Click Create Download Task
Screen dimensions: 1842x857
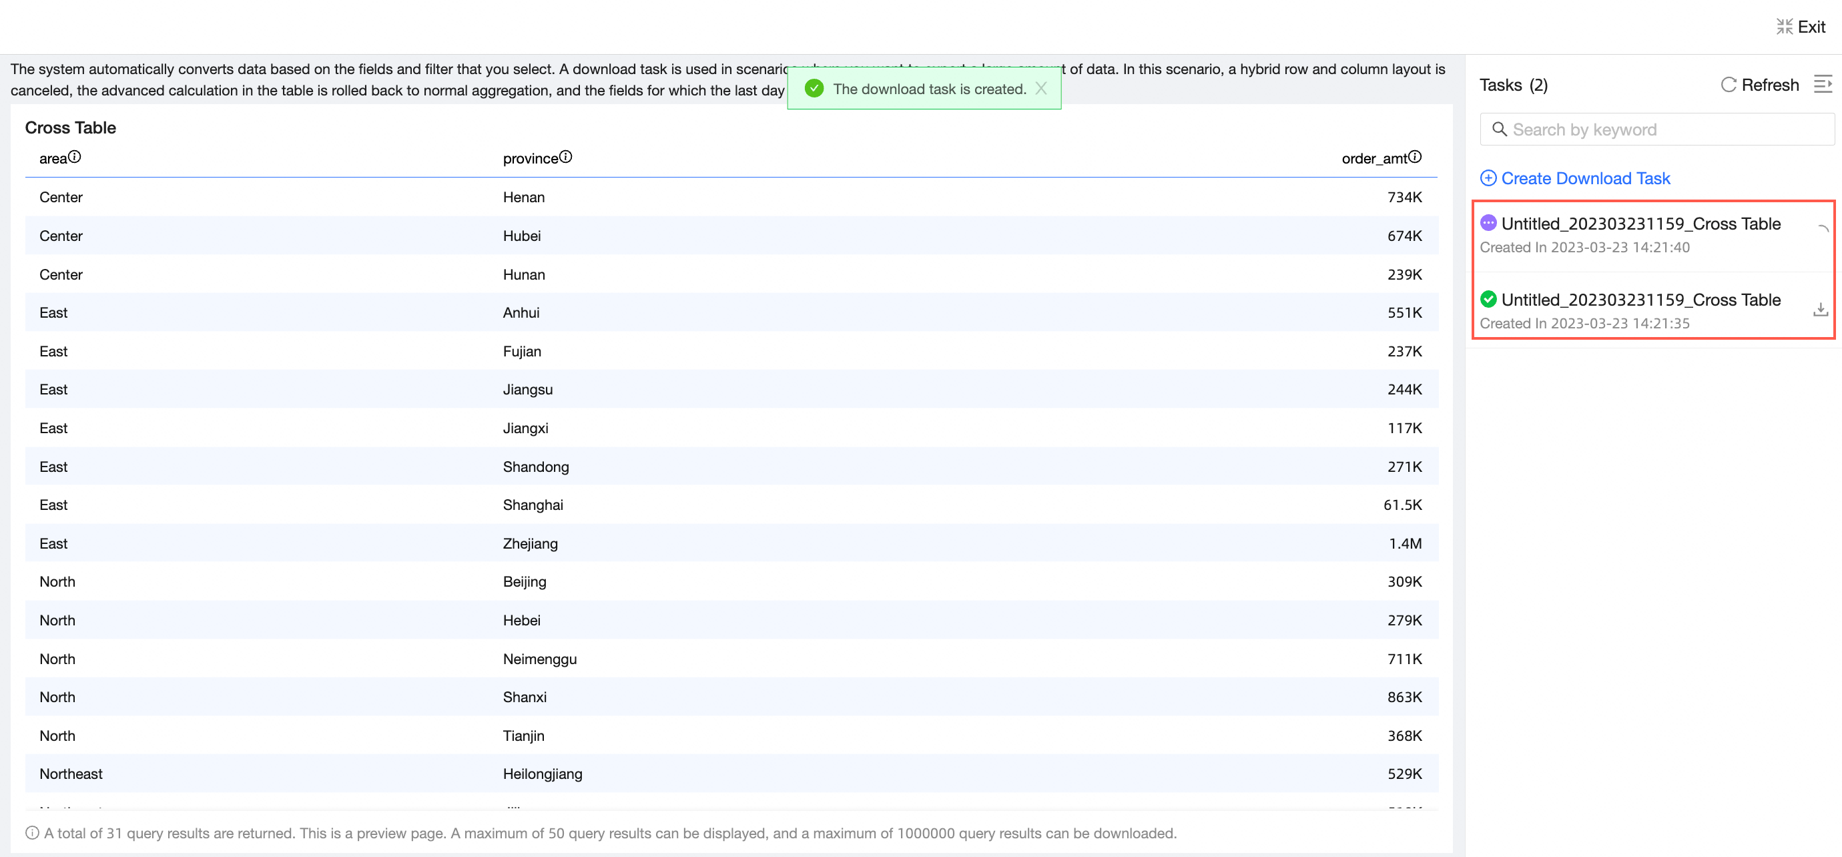1575,178
